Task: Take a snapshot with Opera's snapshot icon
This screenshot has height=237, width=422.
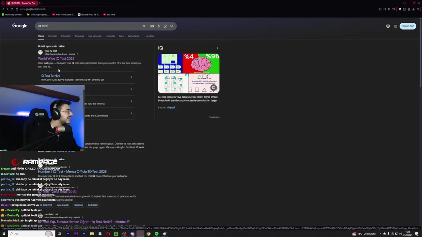Action: pos(384,9)
